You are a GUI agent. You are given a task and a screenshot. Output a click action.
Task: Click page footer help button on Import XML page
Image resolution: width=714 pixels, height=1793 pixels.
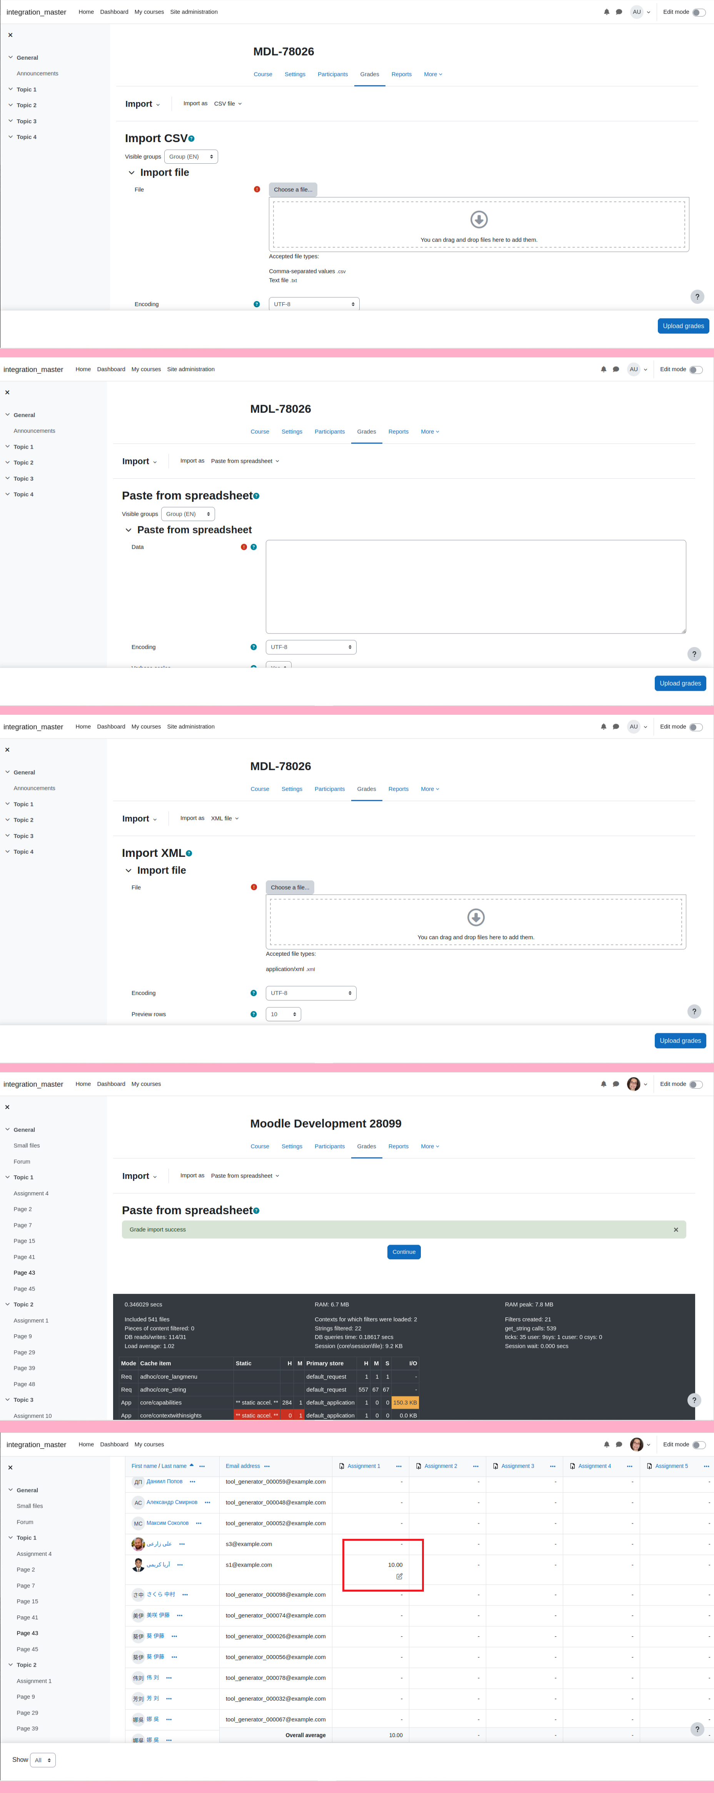pyautogui.click(x=694, y=1011)
